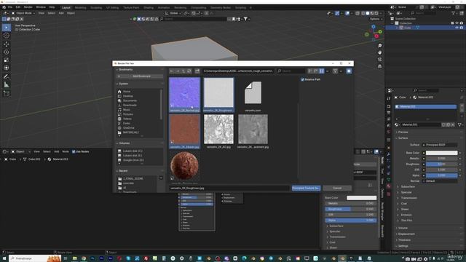Screen dimensions: 466x262
Task: Activate the Move tool
Action: pyautogui.click(x=7, y=44)
